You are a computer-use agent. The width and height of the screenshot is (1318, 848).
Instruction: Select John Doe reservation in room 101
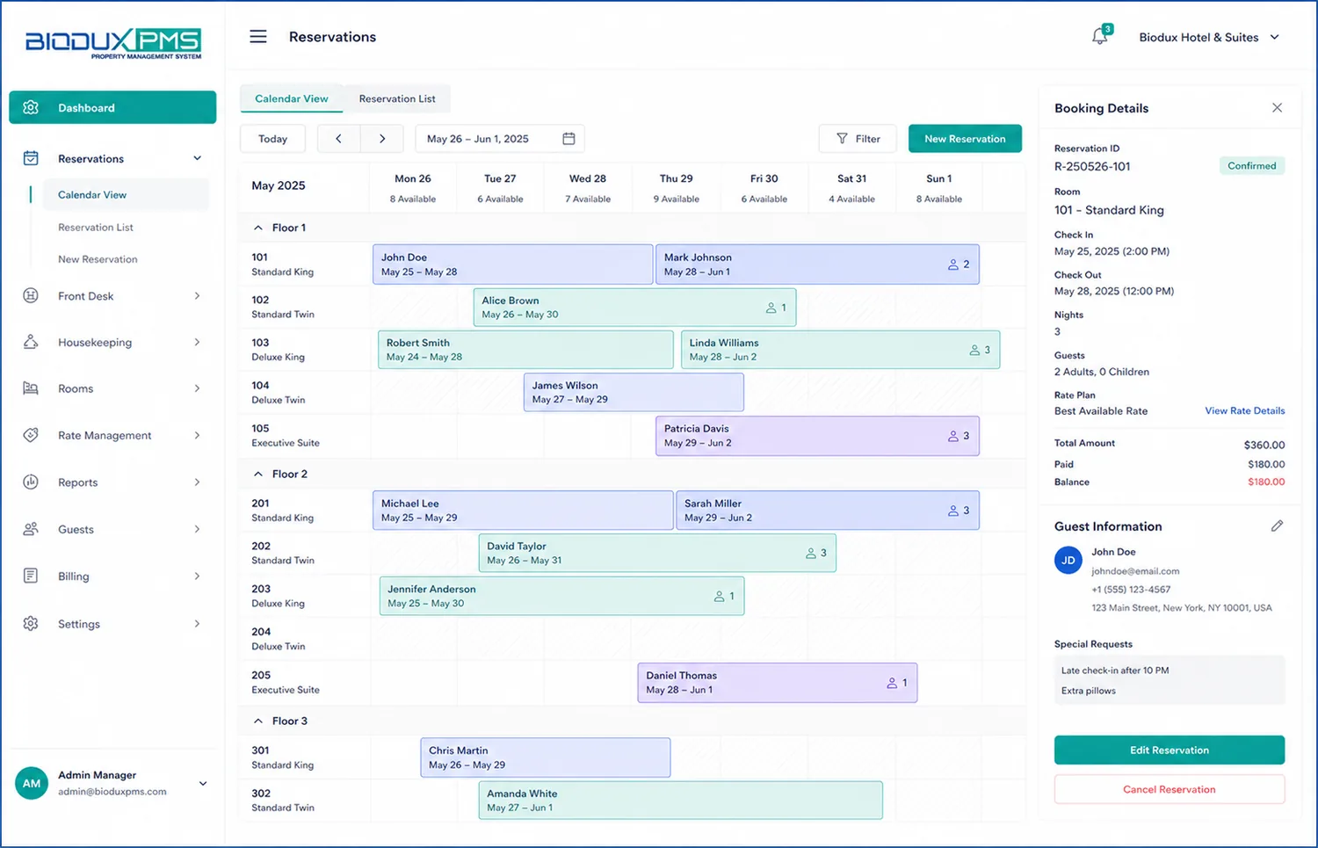coord(512,265)
